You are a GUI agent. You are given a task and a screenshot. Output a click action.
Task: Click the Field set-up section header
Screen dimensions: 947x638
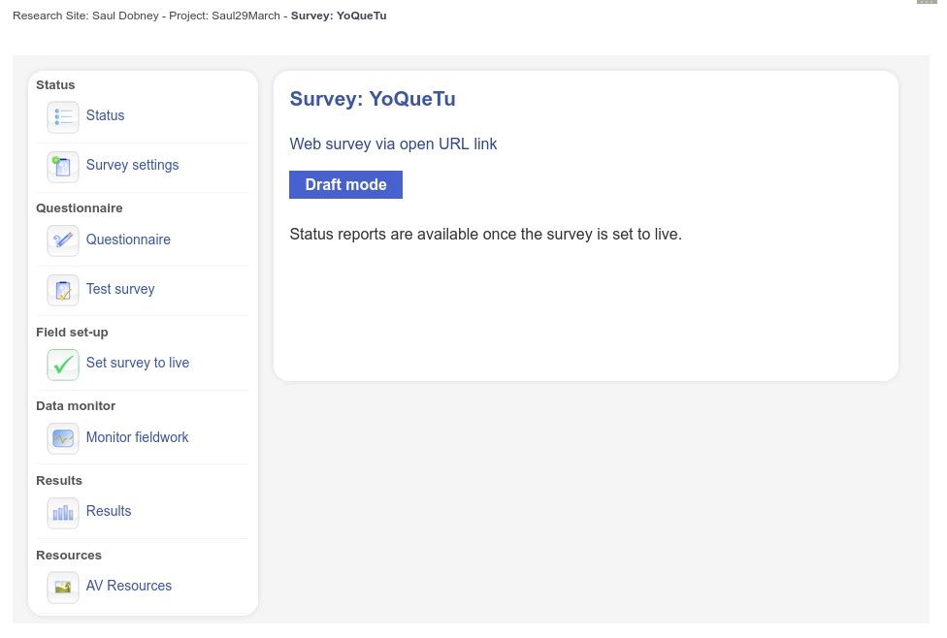pos(72,333)
